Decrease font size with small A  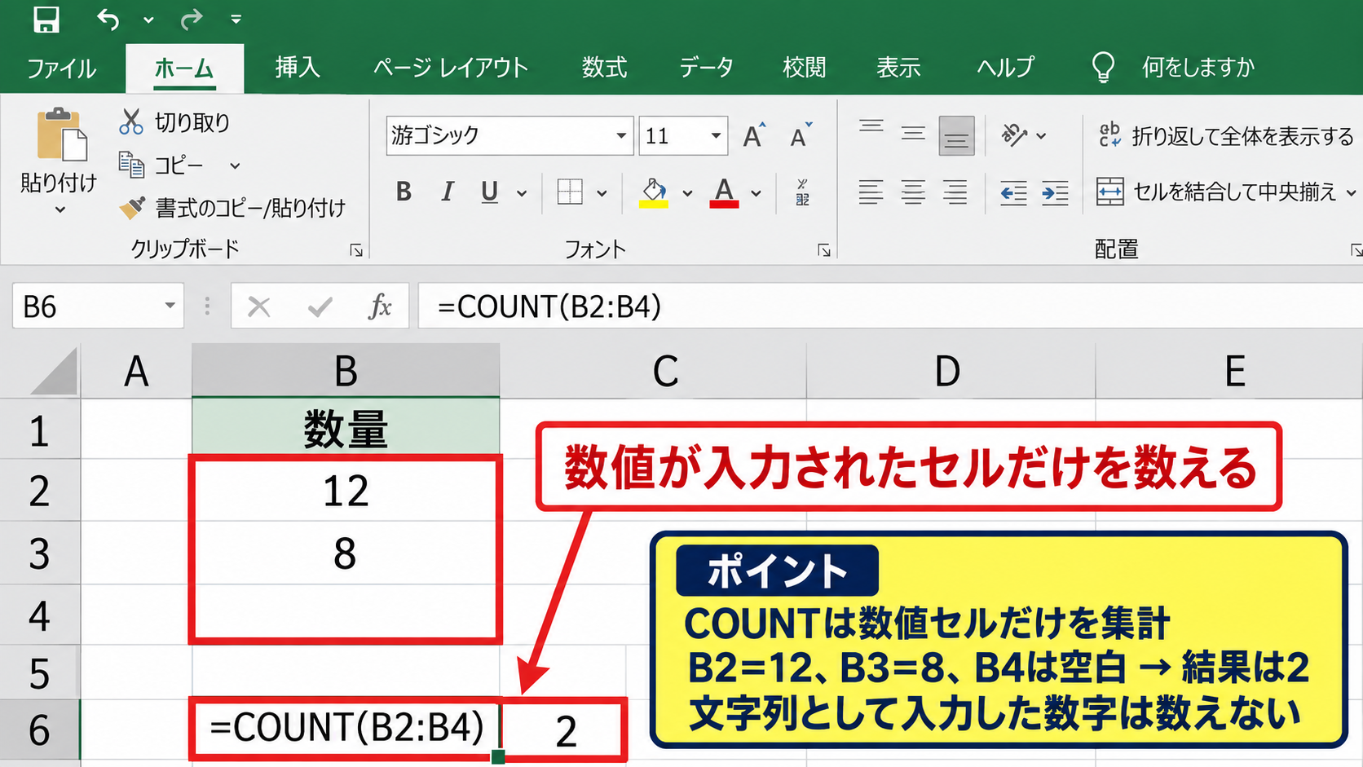pos(801,135)
